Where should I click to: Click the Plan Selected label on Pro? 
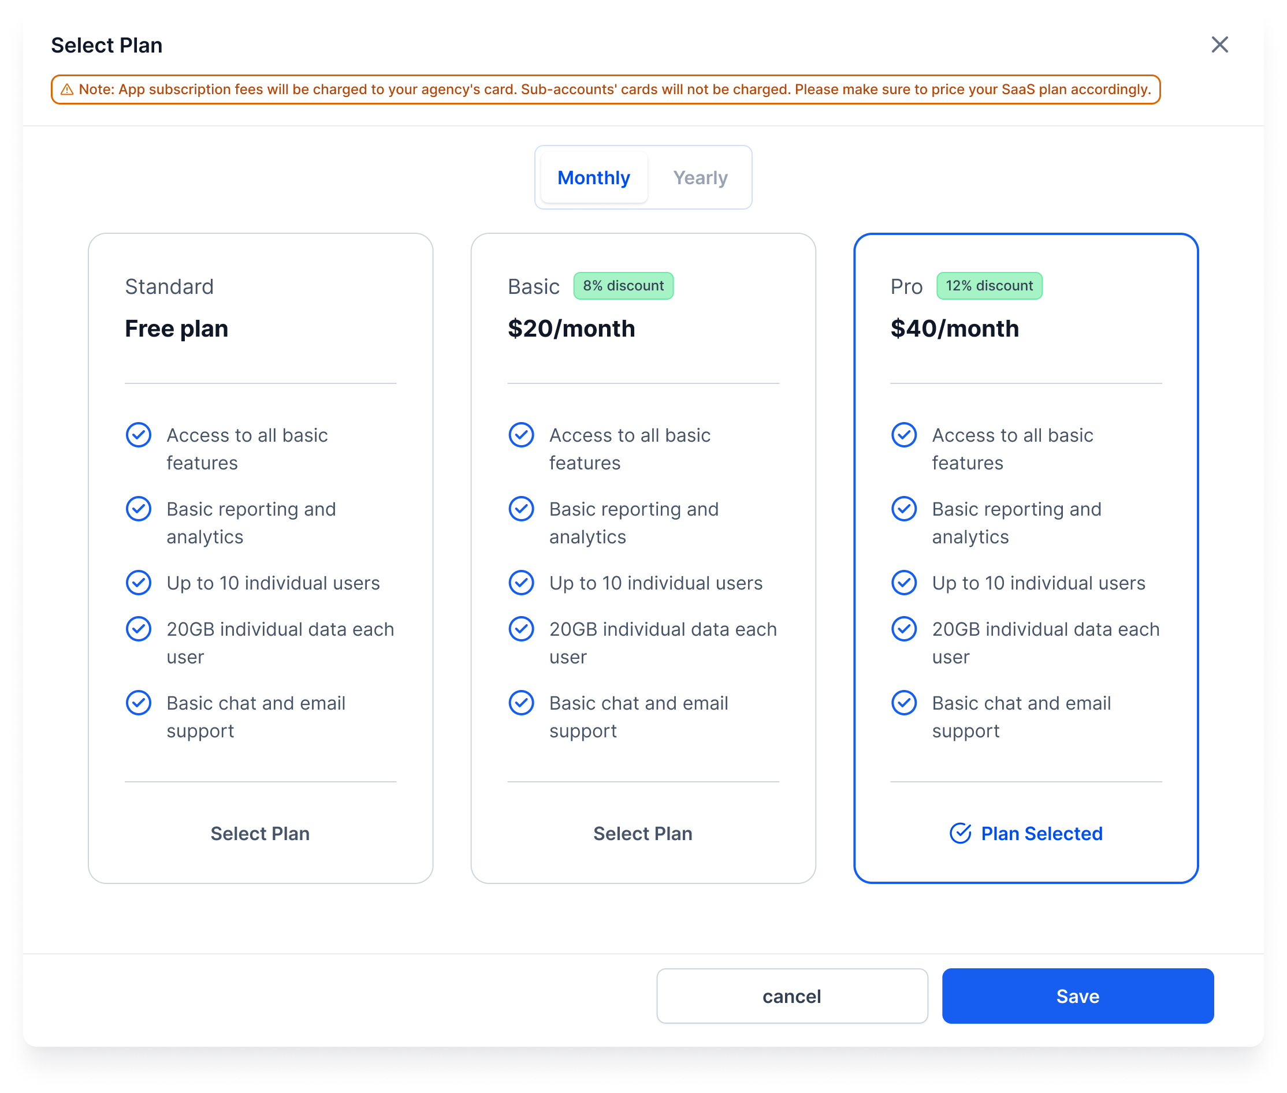click(1041, 833)
